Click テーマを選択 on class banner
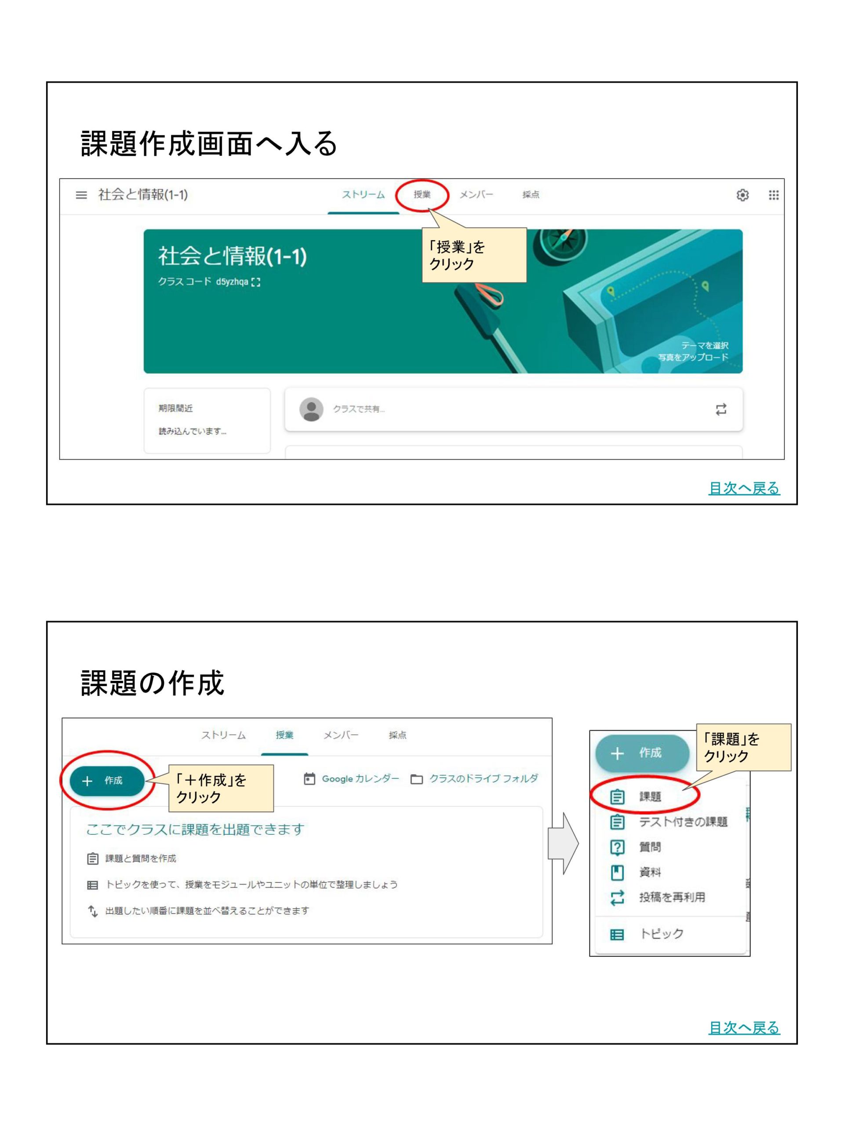This screenshot has width=844, height=1126. (705, 345)
